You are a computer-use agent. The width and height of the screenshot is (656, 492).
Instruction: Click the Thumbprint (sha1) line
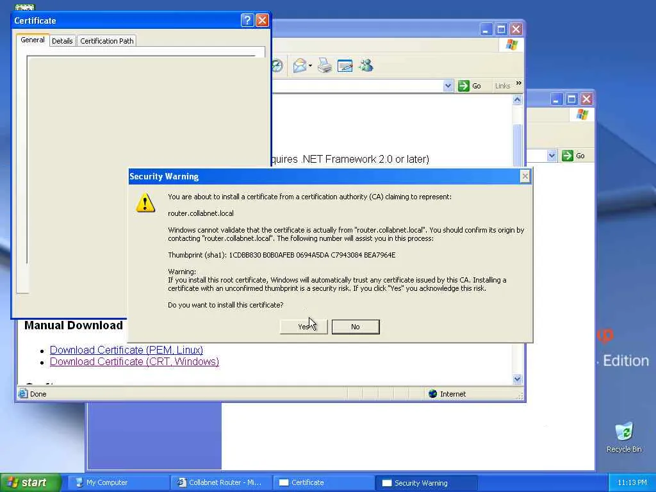click(x=282, y=255)
